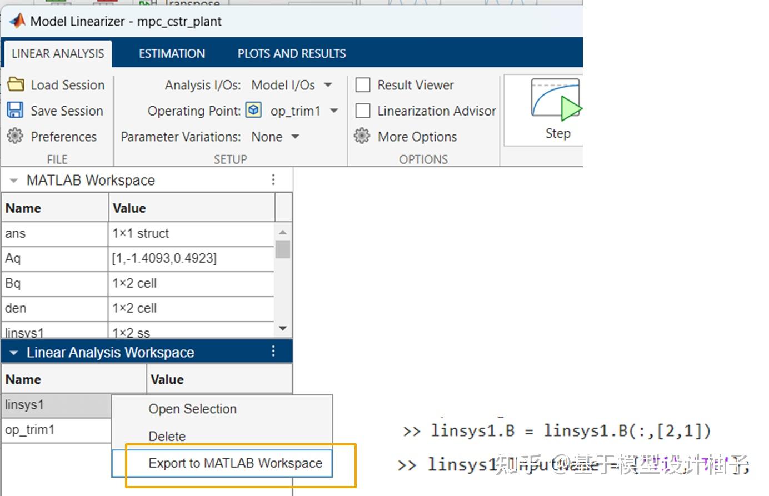Open the Analysis I/Os dropdown
The width and height of the screenshot is (769, 496).
[x=328, y=84]
